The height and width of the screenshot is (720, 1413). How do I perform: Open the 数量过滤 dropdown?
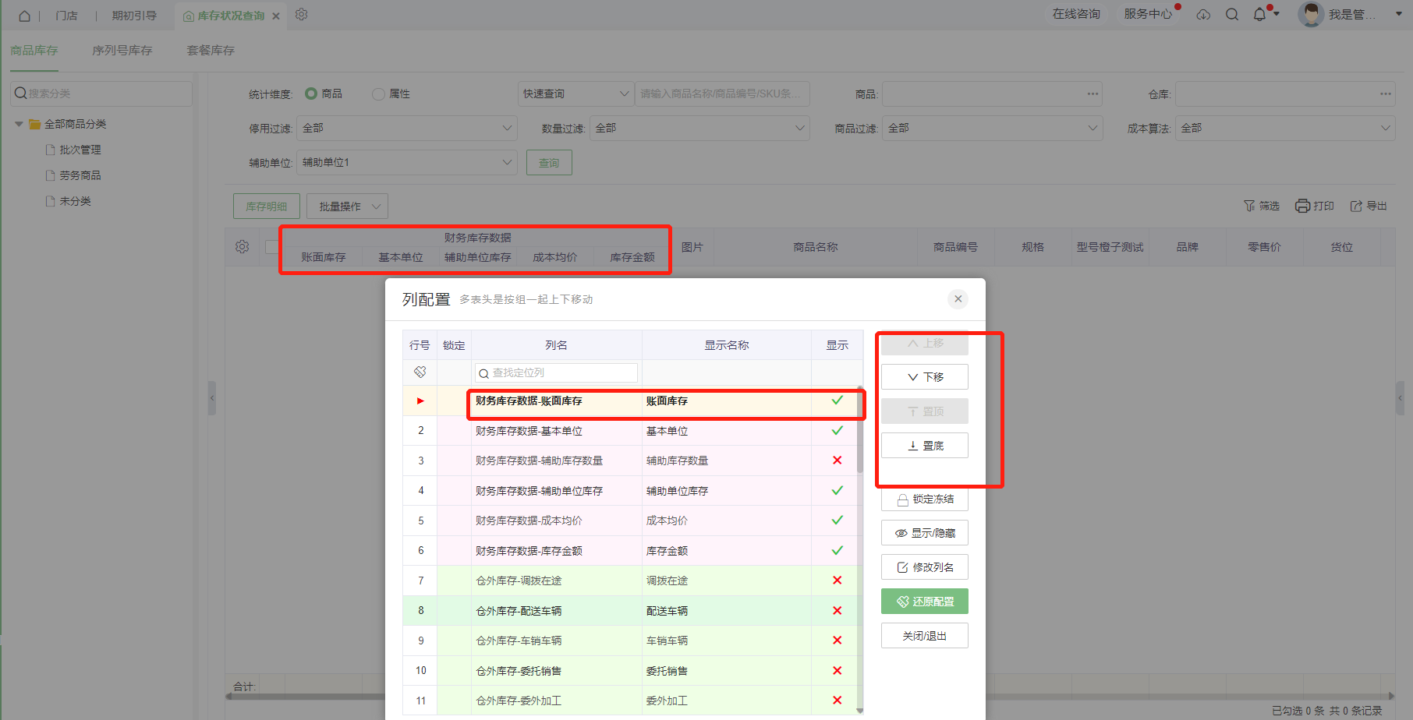coord(699,128)
